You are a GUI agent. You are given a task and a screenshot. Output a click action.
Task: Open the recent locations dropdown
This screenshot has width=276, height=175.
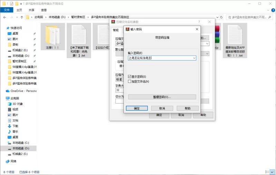pyautogui.click(x=17, y=17)
